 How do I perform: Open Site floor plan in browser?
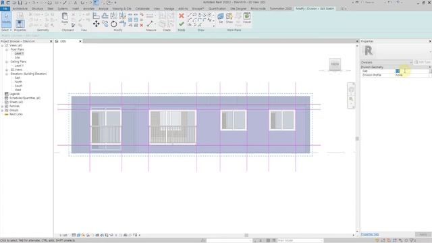tap(18, 57)
